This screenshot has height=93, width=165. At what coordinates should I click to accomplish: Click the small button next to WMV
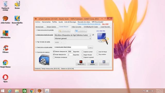[65, 42]
